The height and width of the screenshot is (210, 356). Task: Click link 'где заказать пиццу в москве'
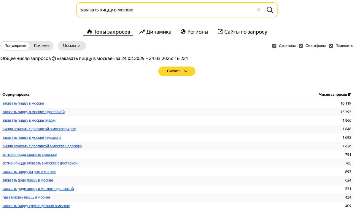point(26,197)
